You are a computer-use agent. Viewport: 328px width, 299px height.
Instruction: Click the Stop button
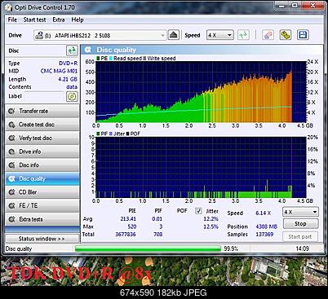[x=300, y=224]
